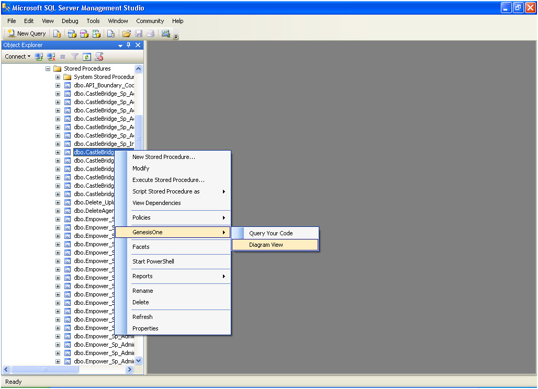Image resolution: width=538 pixels, height=389 pixels.
Task: Choose Facets in the context menu
Action: [x=173, y=247]
